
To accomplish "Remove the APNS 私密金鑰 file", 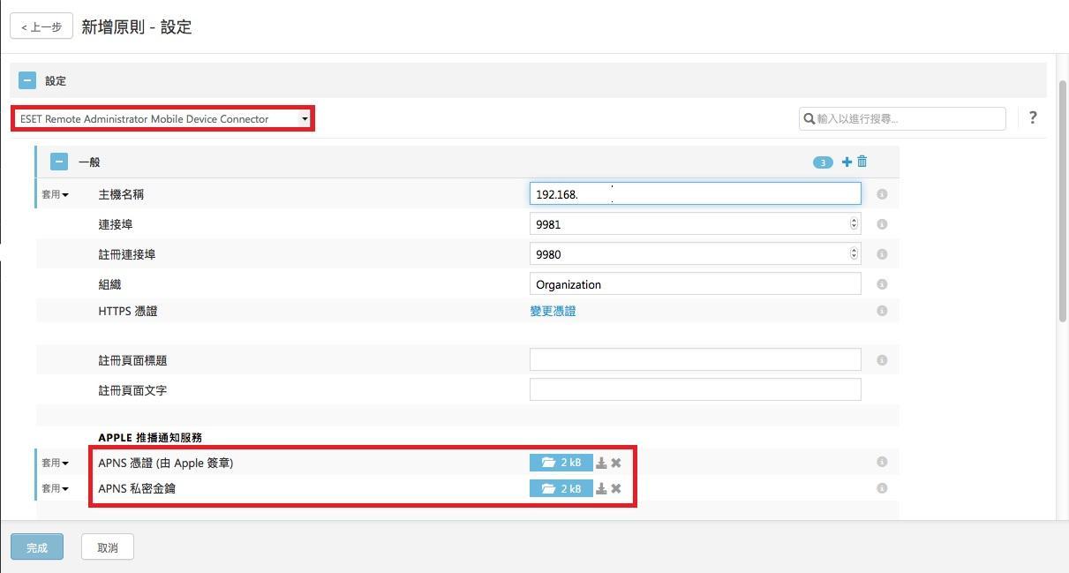I will click(x=616, y=488).
